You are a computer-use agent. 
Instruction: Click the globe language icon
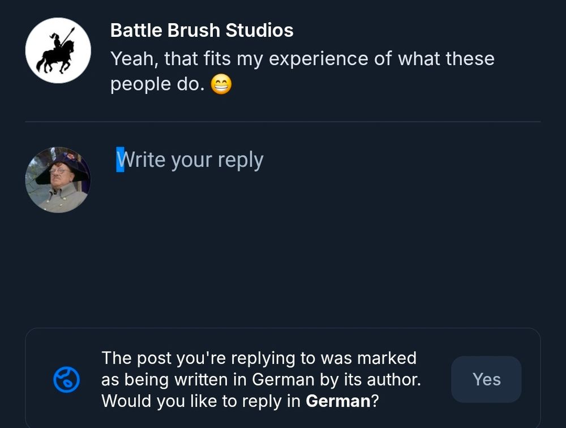point(66,379)
